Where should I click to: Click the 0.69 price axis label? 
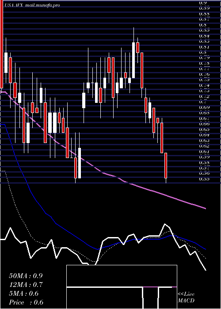tap(204, 108)
